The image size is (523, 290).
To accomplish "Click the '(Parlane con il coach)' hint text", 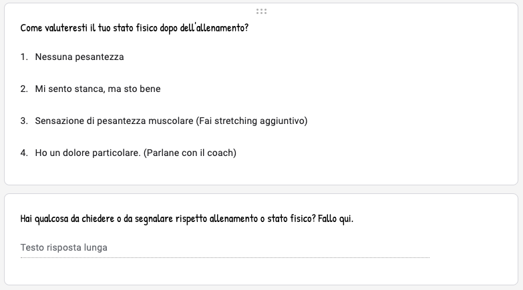I will point(190,153).
